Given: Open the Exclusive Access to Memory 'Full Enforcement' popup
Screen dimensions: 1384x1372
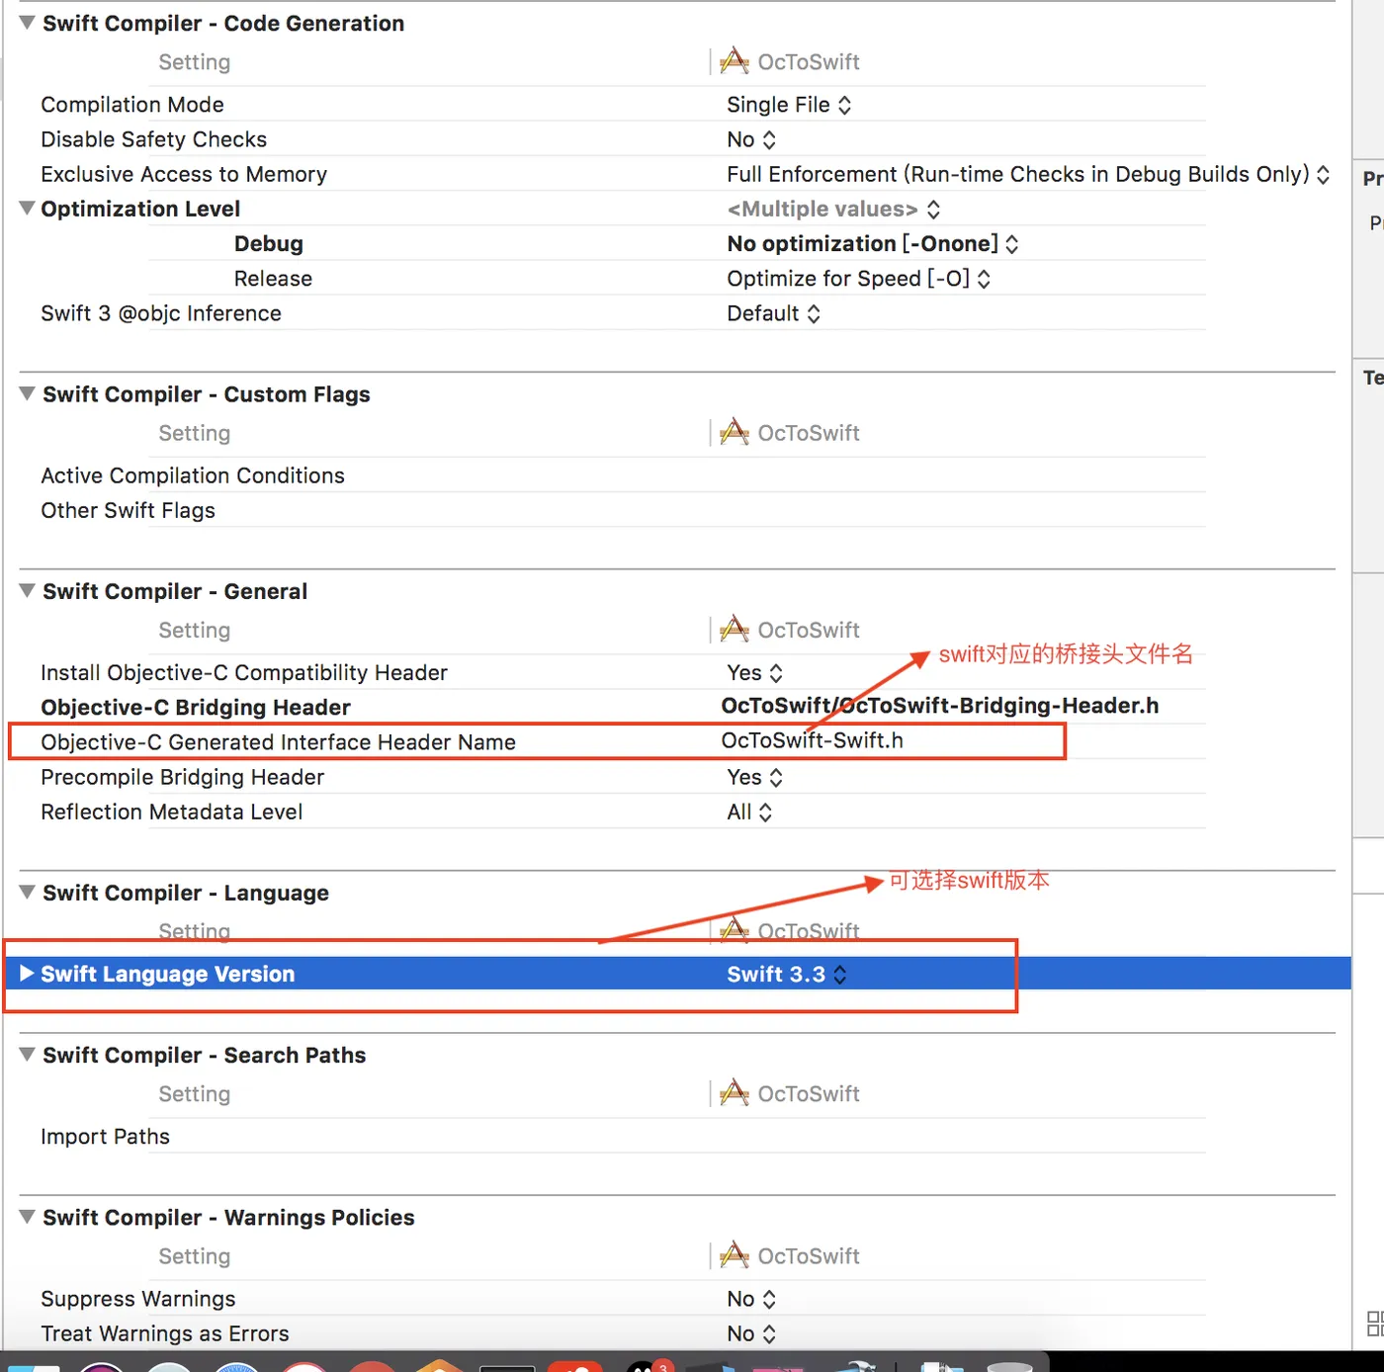Looking at the screenshot, I should [x=1028, y=174].
